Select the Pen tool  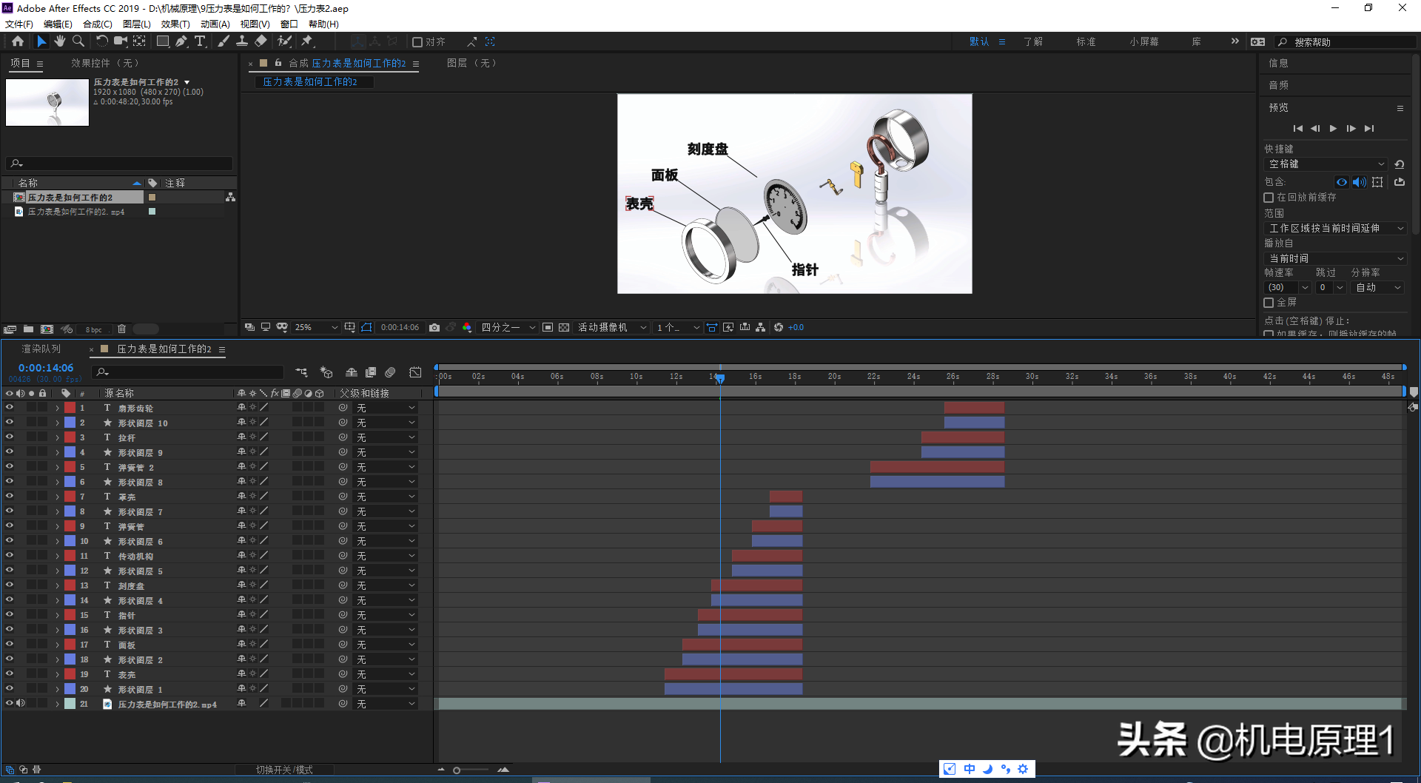point(181,41)
